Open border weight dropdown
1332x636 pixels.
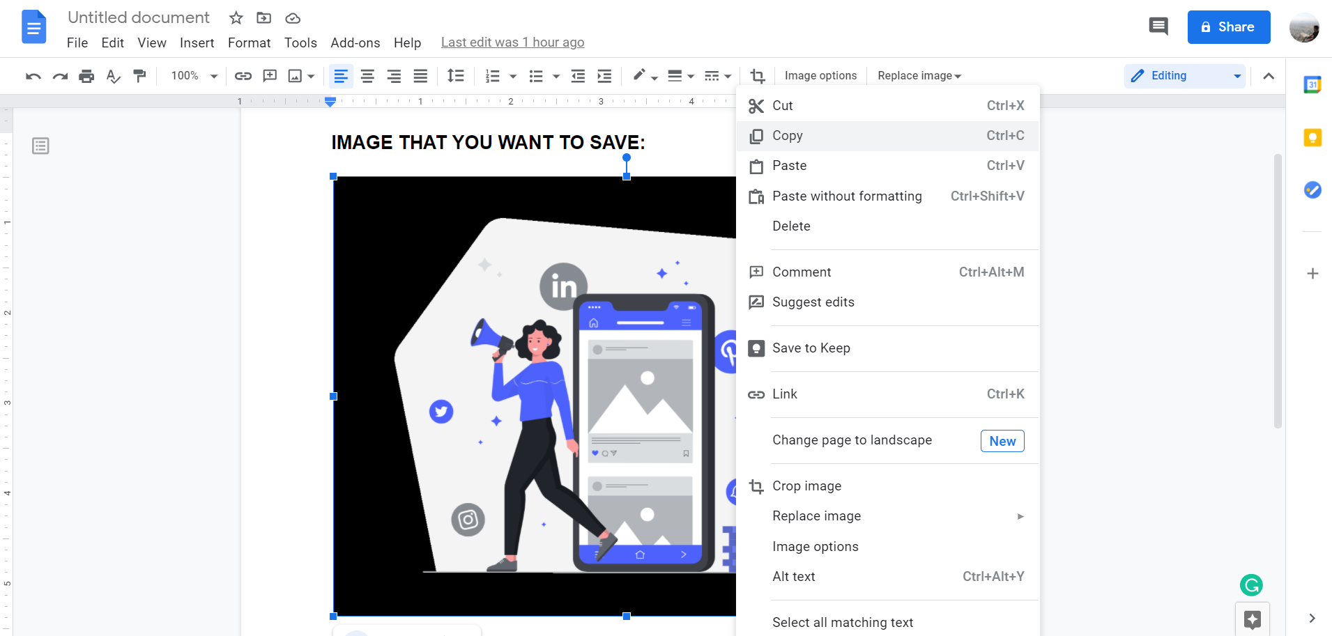click(x=681, y=76)
